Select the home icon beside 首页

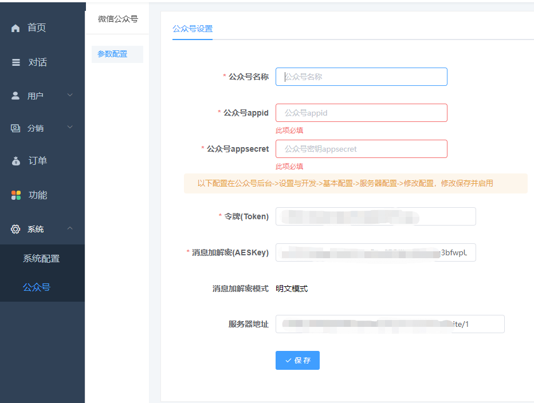tap(15, 27)
